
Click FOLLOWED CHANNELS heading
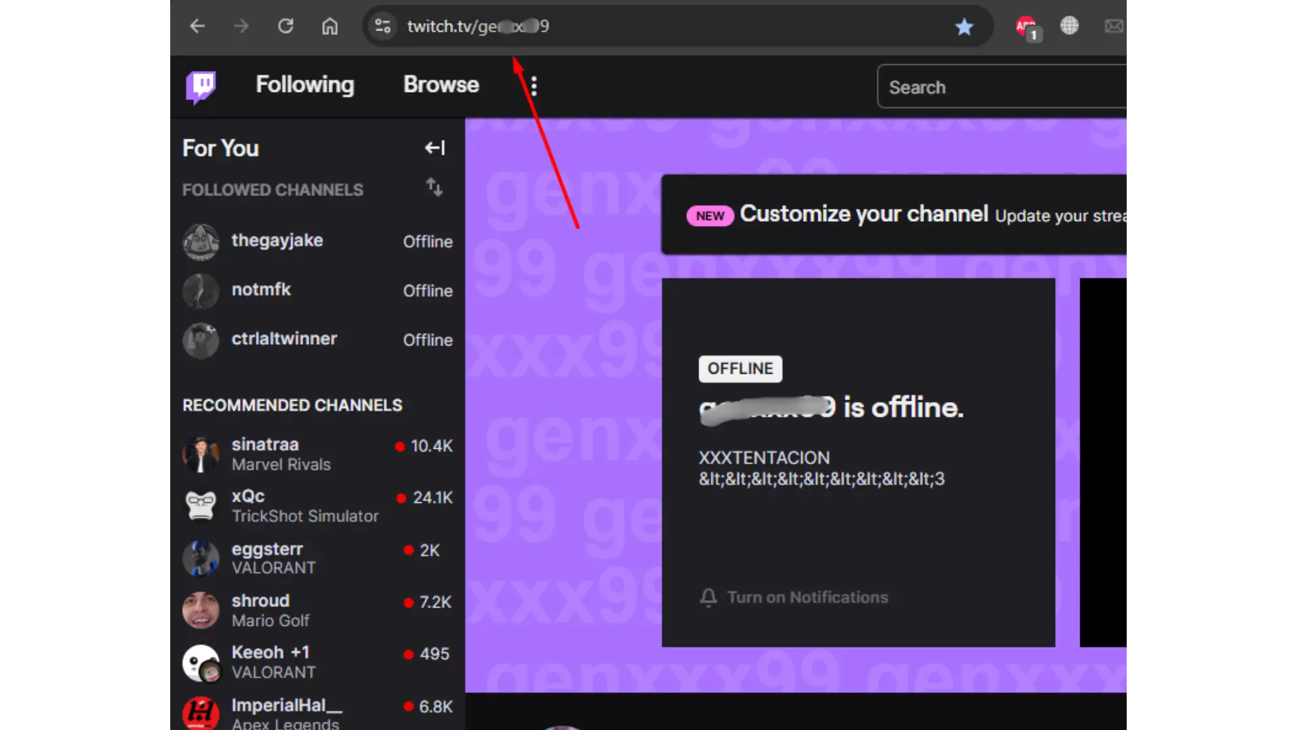tap(273, 190)
